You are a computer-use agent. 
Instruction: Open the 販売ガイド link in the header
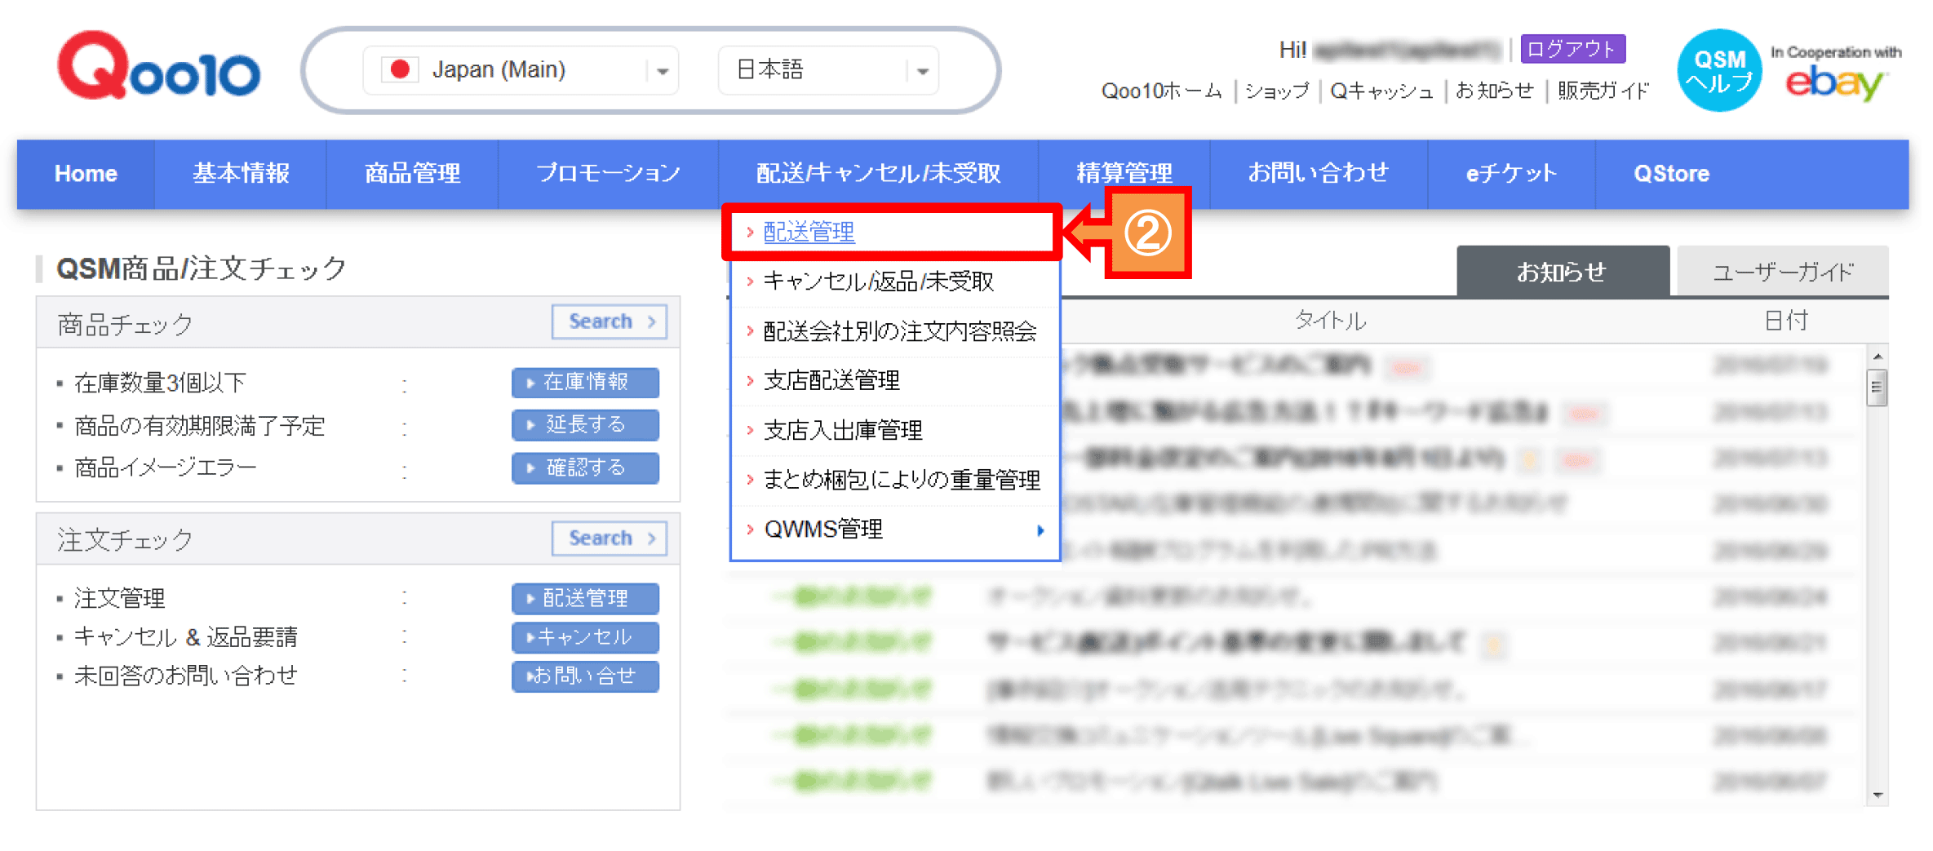[x=1603, y=91]
